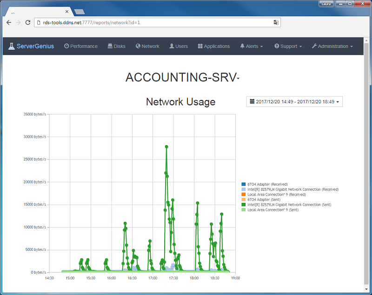Image resolution: width=372 pixels, height=295 pixels.
Task: Expand the Administration dropdown menu
Action: tap(332, 46)
